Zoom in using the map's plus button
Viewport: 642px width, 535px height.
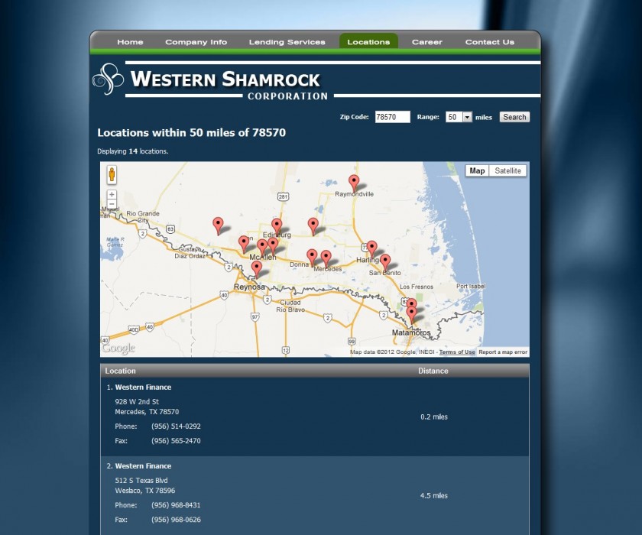point(112,194)
